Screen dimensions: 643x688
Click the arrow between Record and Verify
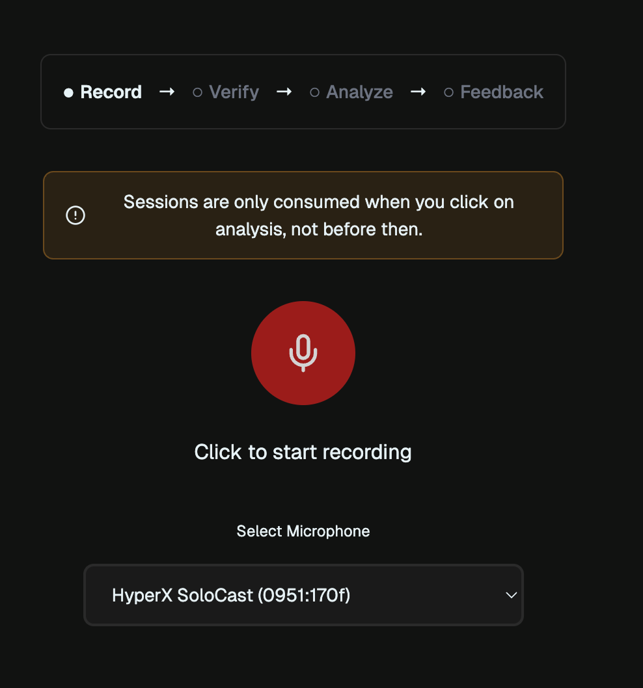[x=166, y=92]
